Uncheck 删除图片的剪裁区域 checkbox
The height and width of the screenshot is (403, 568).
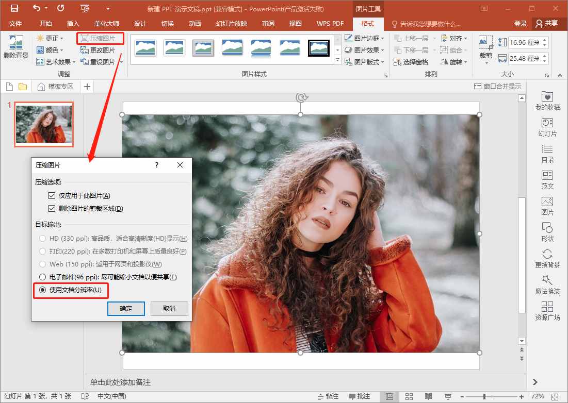[x=53, y=208]
